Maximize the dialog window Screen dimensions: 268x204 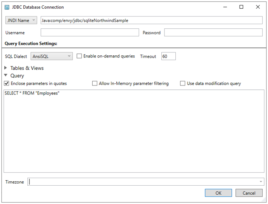(x=241, y=7)
